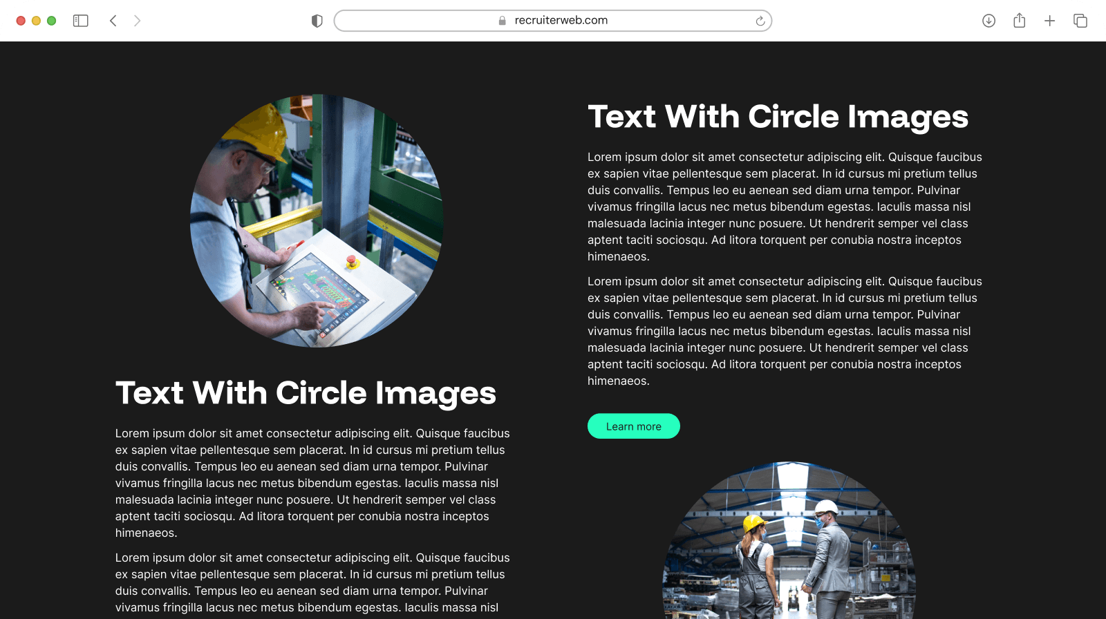Show the downloads list
This screenshot has width=1106, height=619.
tap(988, 21)
